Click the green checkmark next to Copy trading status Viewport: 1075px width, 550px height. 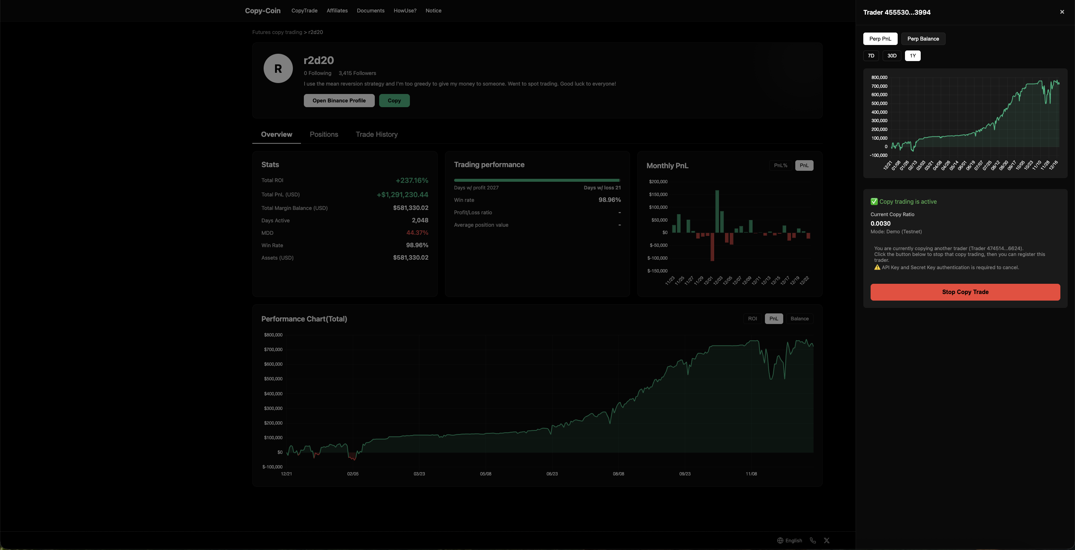click(874, 201)
